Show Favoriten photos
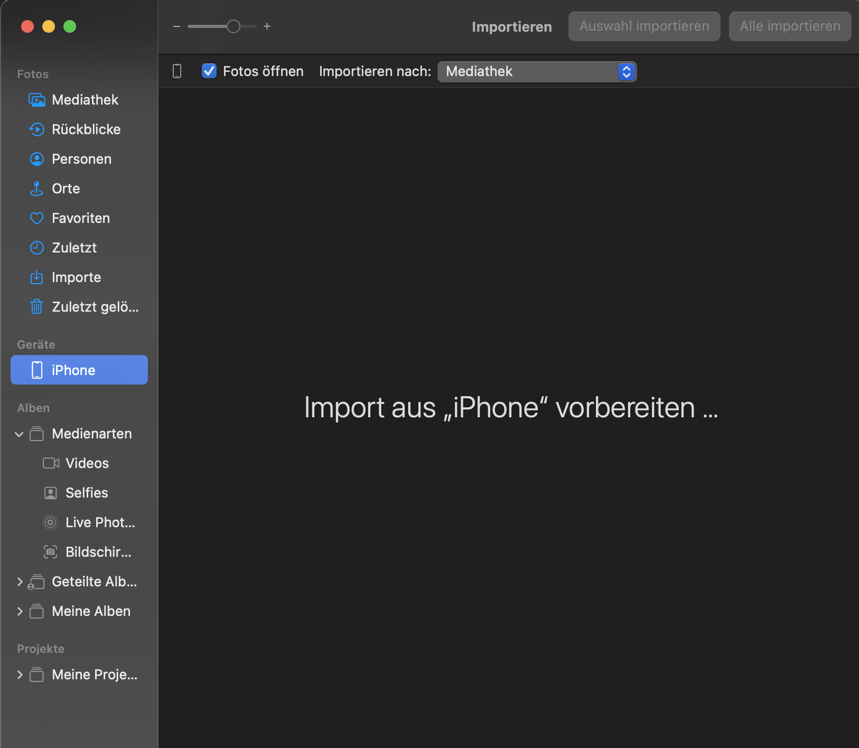 (79, 218)
